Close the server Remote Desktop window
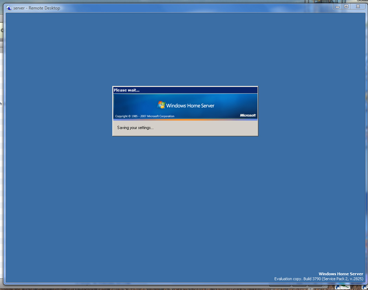Viewport: 368px width, 290px height. (358, 7)
